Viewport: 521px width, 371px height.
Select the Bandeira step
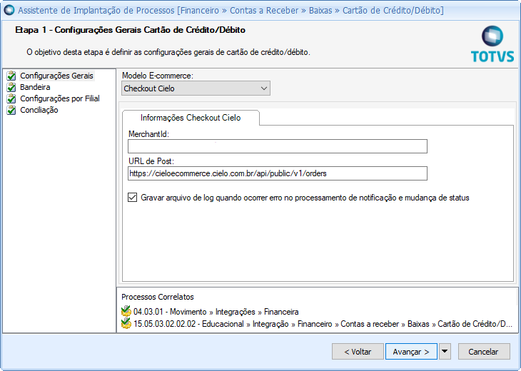coord(35,87)
